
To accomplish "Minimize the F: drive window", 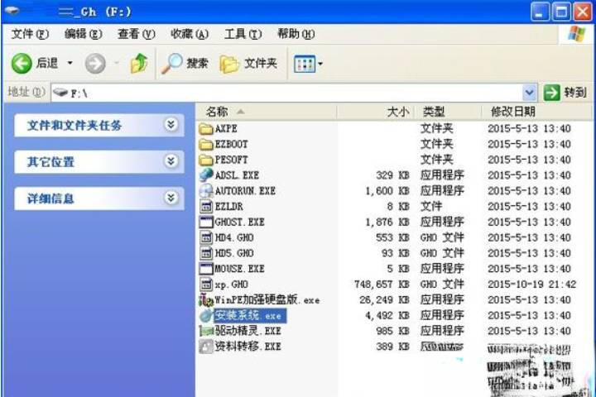I will 540,12.
